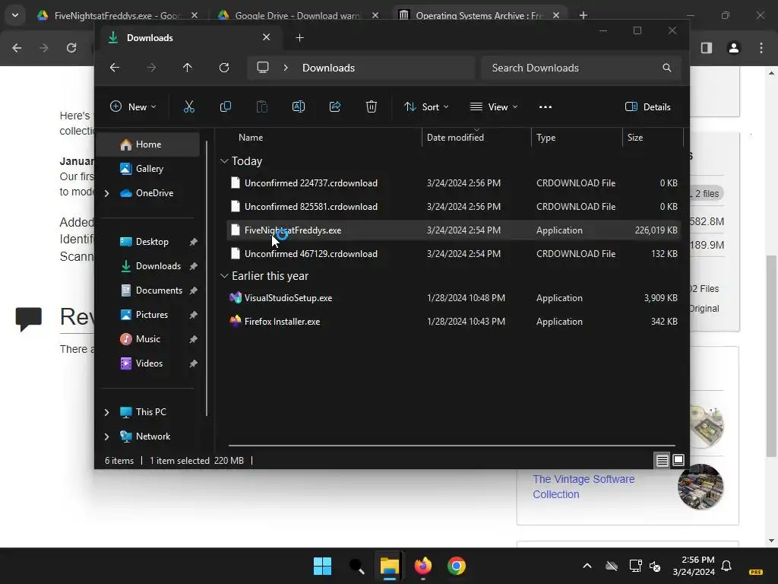This screenshot has width=778, height=584.
Task: Open the See more ellipsis menu in Explorer
Action: click(546, 106)
